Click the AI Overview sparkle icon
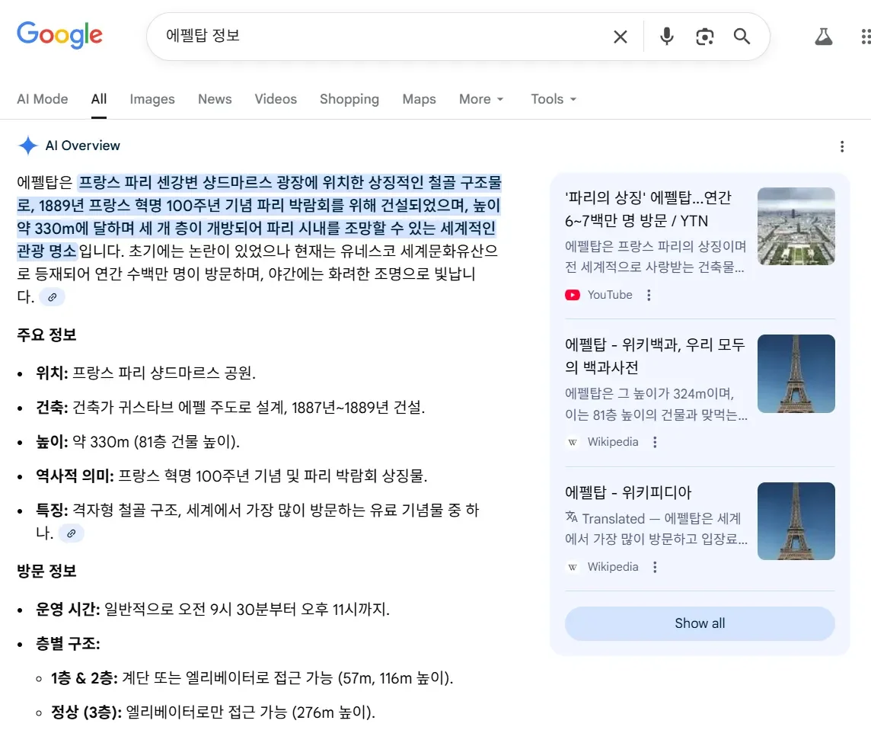The image size is (871, 730). click(x=28, y=146)
